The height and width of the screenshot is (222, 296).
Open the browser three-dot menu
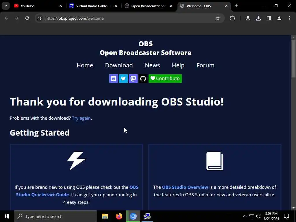pyautogui.click(x=290, y=18)
